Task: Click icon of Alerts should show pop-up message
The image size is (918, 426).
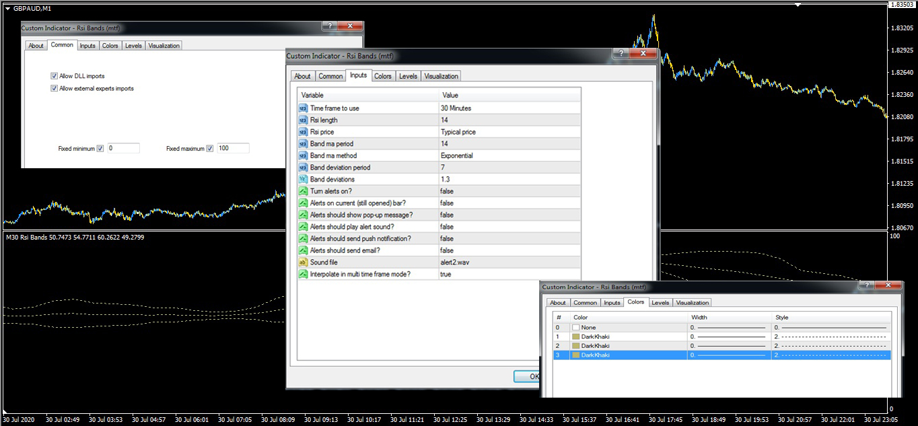Action: pos(303,215)
